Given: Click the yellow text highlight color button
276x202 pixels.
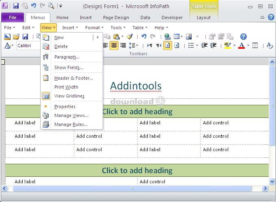Looking at the screenshot, I should click(x=227, y=46).
